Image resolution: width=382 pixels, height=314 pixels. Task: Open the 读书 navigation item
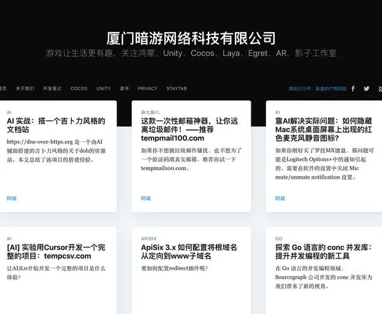point(124,89)
